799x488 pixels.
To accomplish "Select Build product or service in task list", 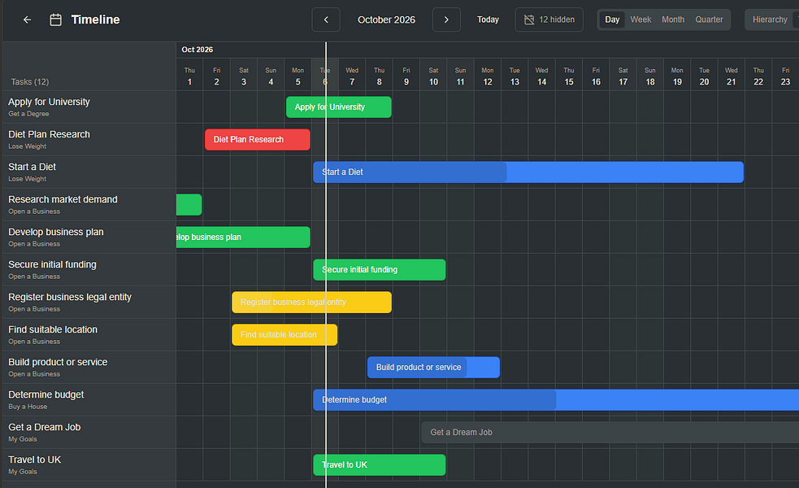I will (58, 362).
